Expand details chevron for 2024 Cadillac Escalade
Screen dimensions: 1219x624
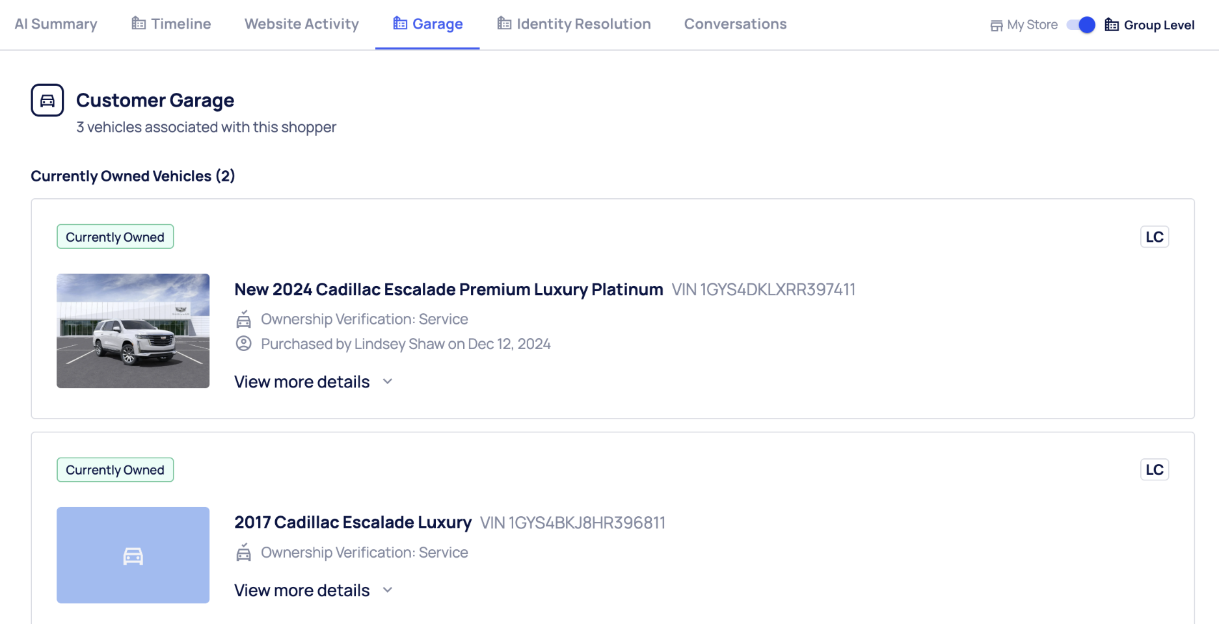pyautogui.click(x=388, y=382)
